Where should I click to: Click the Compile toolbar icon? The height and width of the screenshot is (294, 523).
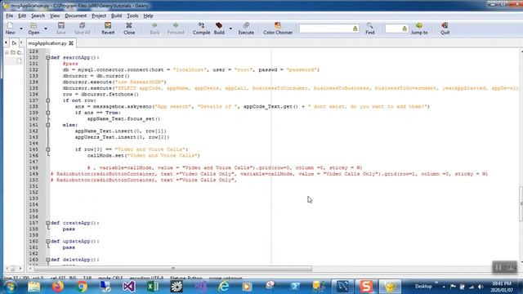[x=201, y=29]
